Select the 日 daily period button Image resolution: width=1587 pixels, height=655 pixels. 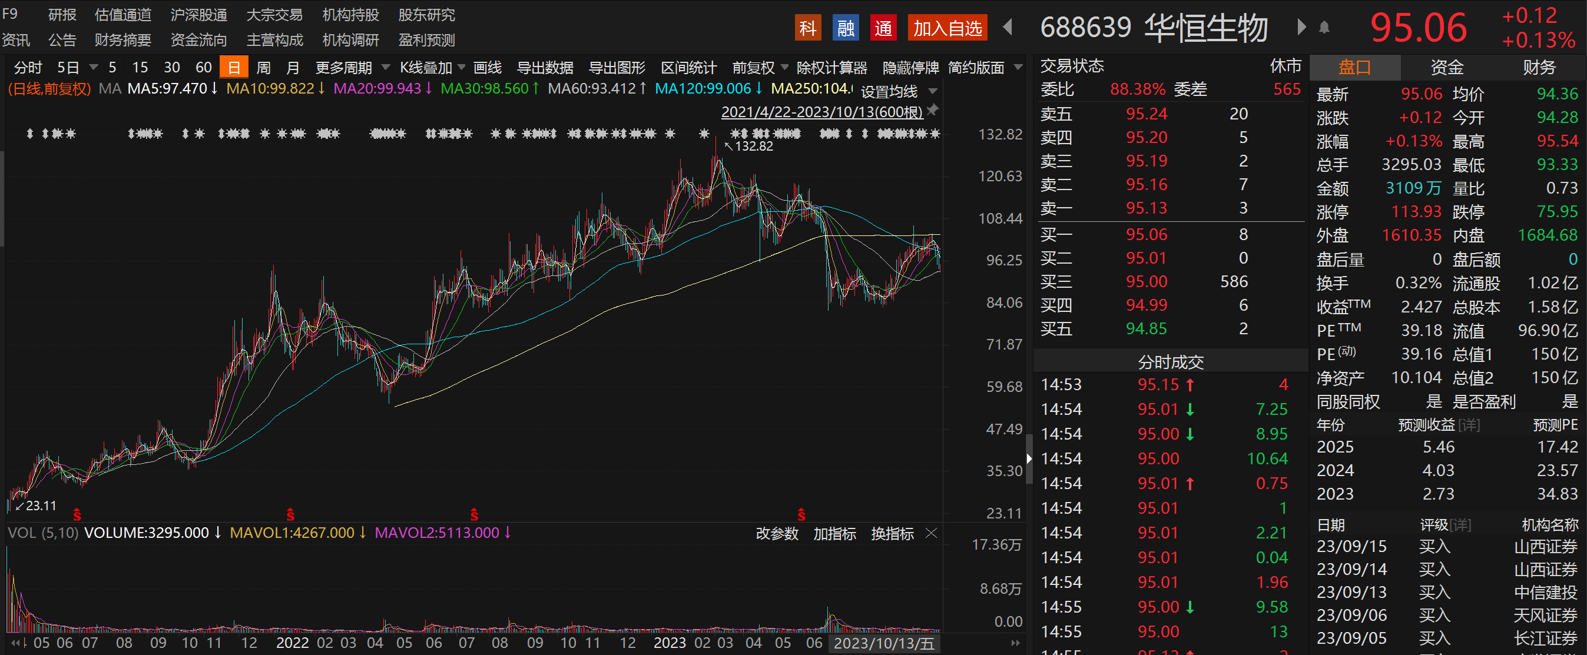(234, 67)
